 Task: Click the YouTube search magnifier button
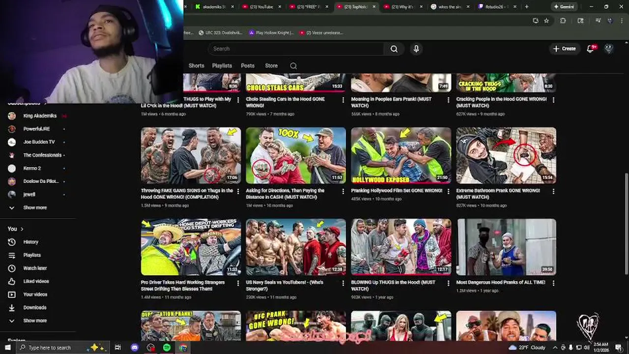(x=394, y=49)
